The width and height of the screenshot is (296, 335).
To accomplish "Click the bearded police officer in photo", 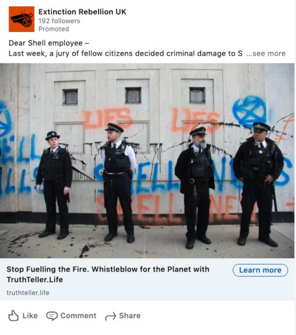I will pos(195,188).
